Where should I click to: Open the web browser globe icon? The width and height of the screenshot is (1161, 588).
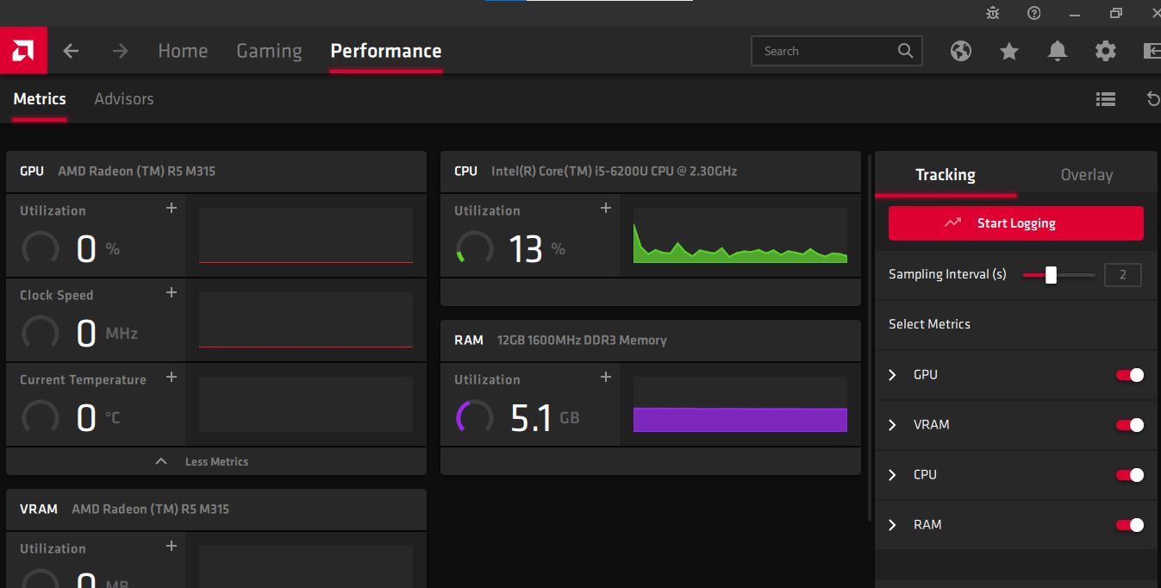click(961, 51)
